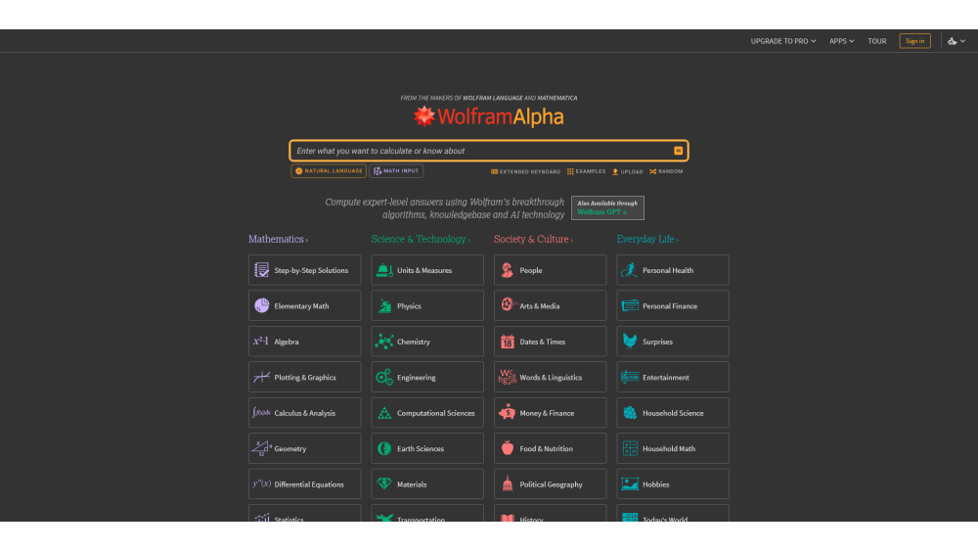Click the Elementary Math pie icon

[x=261, y=305]
